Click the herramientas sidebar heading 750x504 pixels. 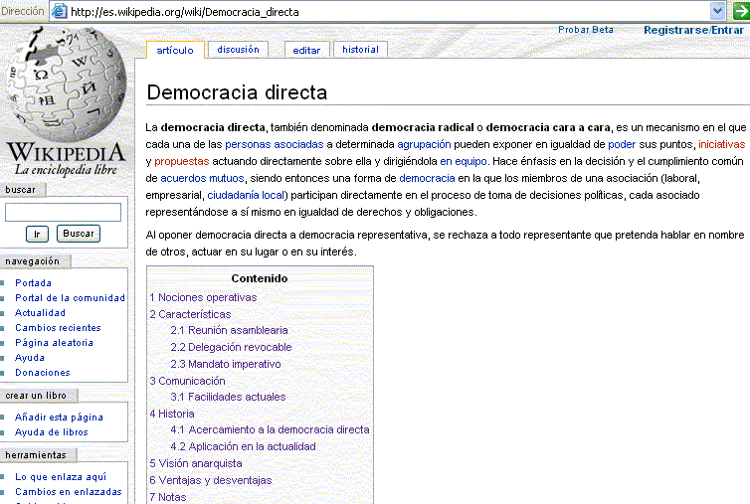(x=36, y=455)
